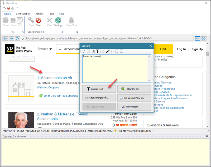Click the Stop configuration icon in ribbon
This screenshot has height=167, width=211.
[39, 22]
